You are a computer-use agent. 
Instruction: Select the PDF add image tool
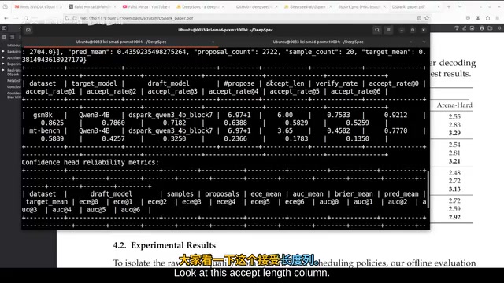472,28
